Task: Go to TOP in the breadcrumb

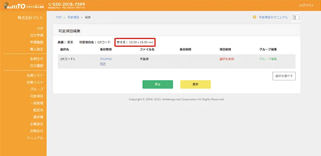Action: [59, 18]
